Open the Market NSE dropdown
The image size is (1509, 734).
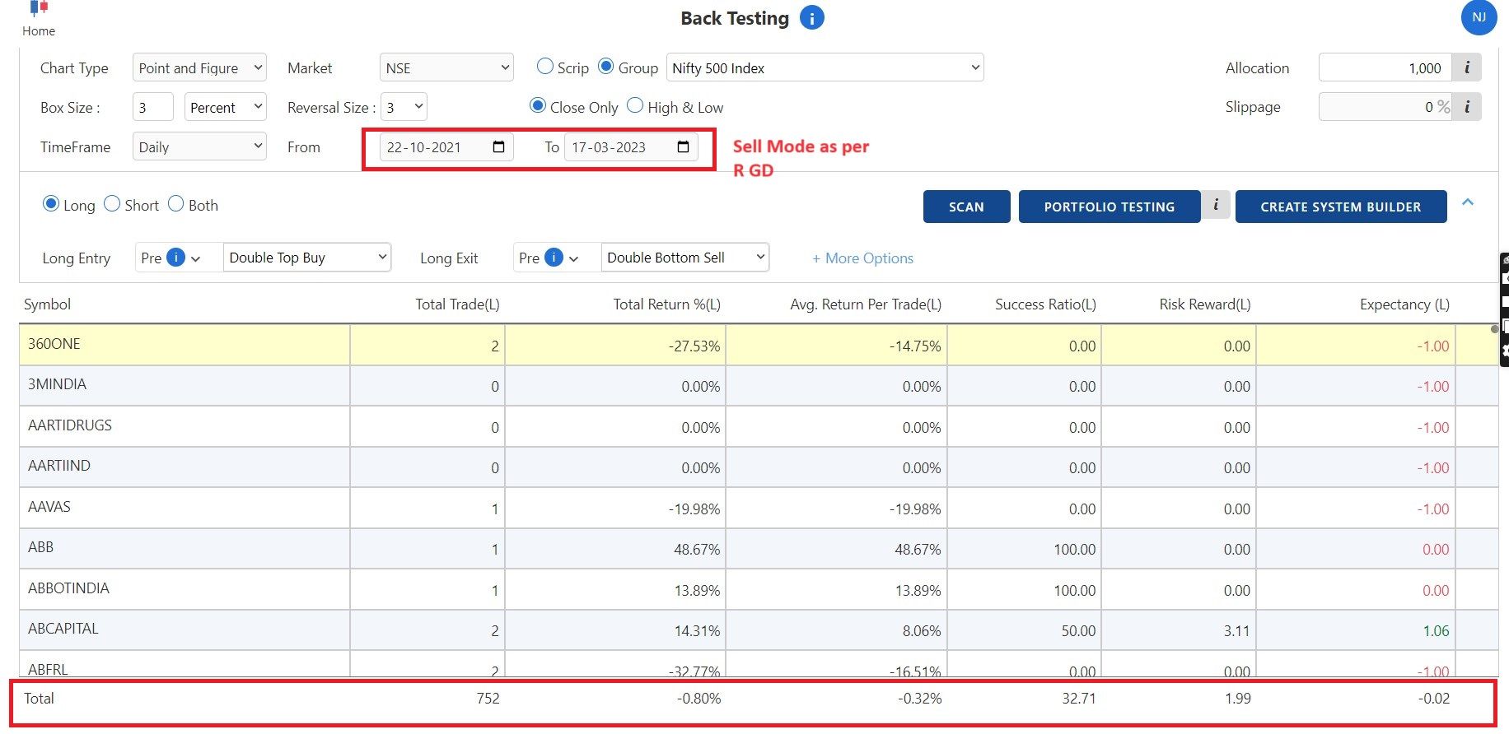pos(446,67)
